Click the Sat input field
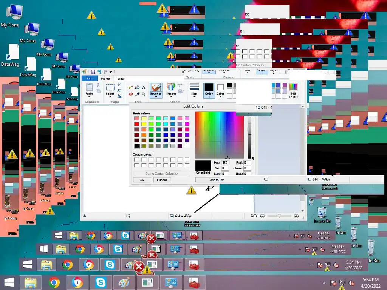 click(x=225, y=168)
